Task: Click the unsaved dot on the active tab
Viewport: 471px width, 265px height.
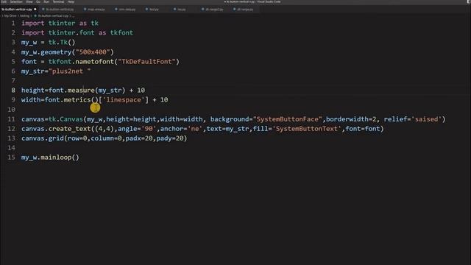Action: tap(35, 10)
